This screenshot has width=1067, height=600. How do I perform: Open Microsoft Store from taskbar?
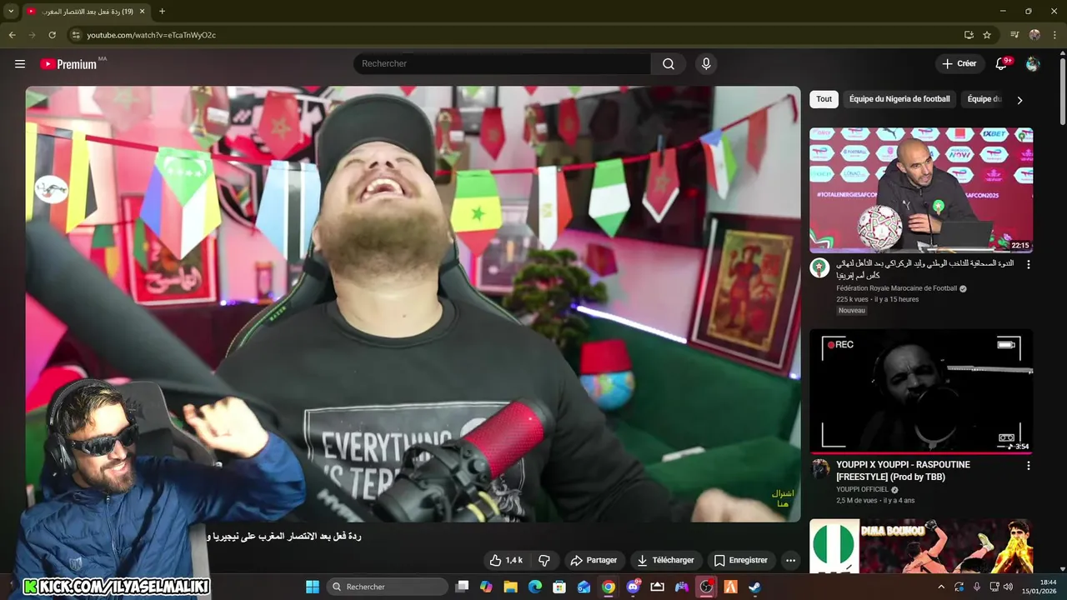click(559, 587)
